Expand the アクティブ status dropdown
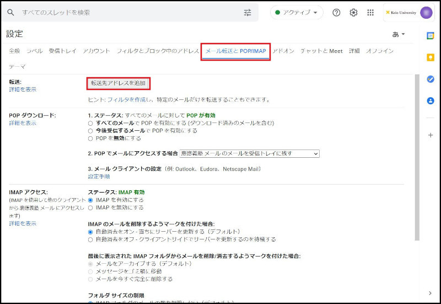The height and width of the screenshot is (304, 441). click(x=297, y=13)
